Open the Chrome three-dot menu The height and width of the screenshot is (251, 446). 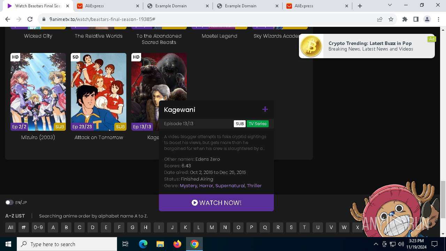click(438, 19)
